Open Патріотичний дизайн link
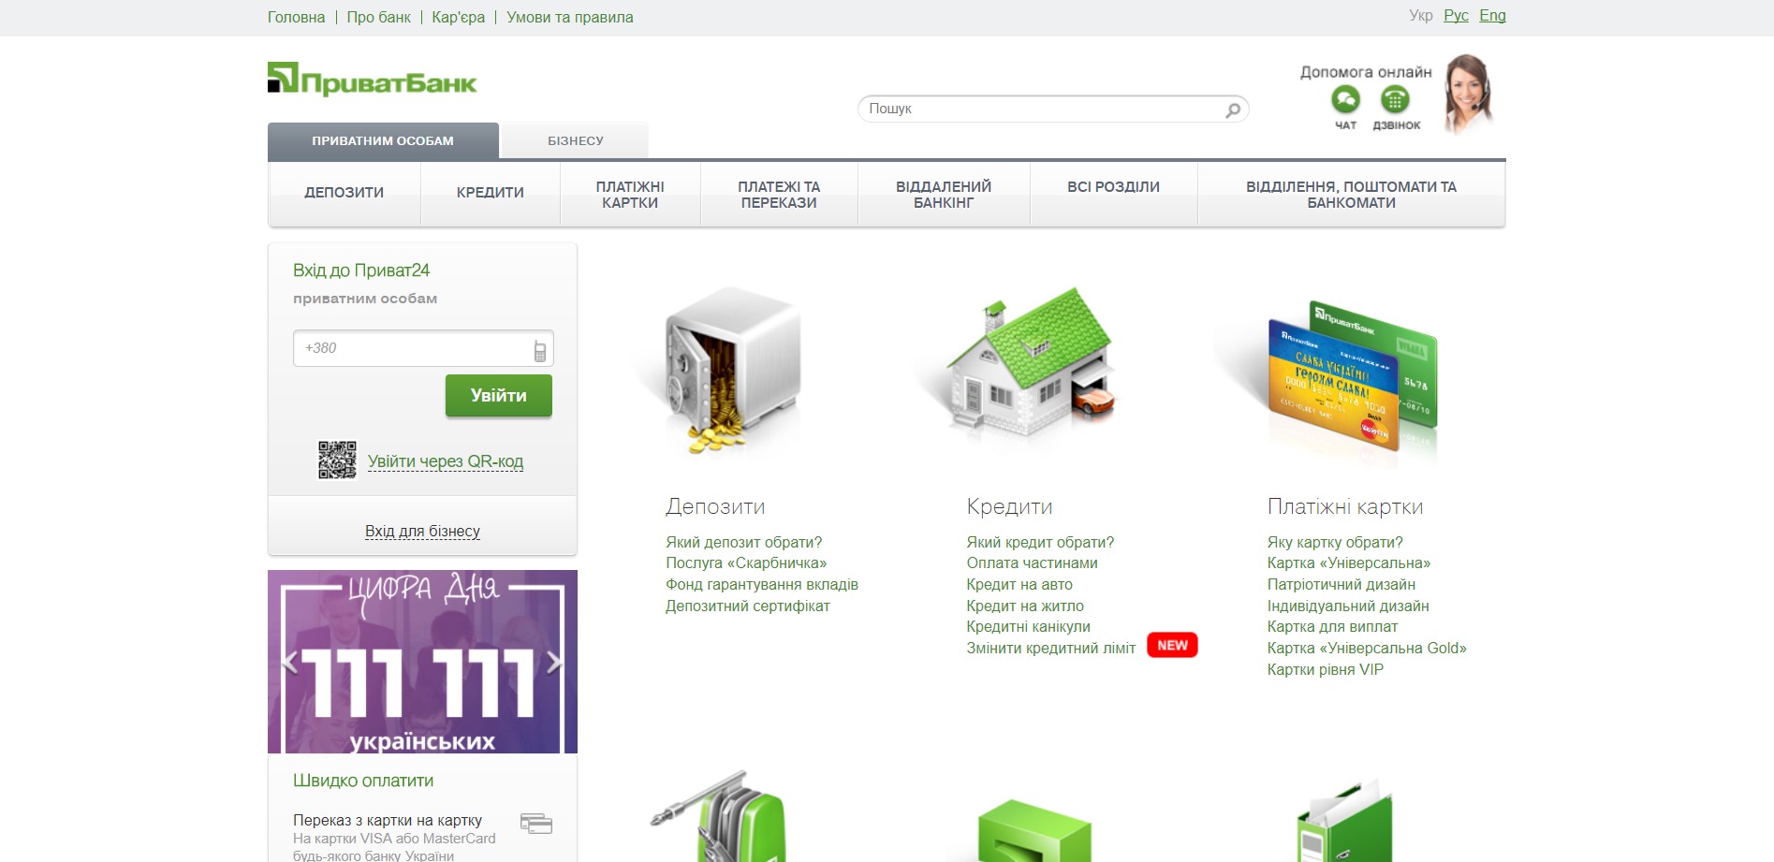The width and height of the screenshot is (1774, 862). pyautogui.click(x=1341, y=585)
